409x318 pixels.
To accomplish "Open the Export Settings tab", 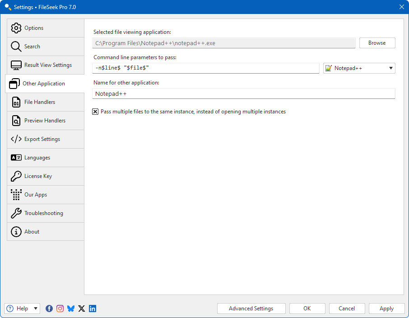I will coord(46,139).
